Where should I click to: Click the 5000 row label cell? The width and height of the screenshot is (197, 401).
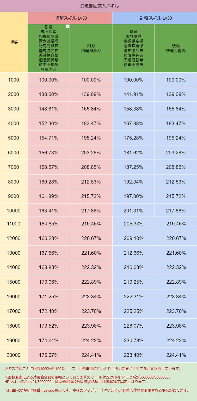(x=14, y=138)
